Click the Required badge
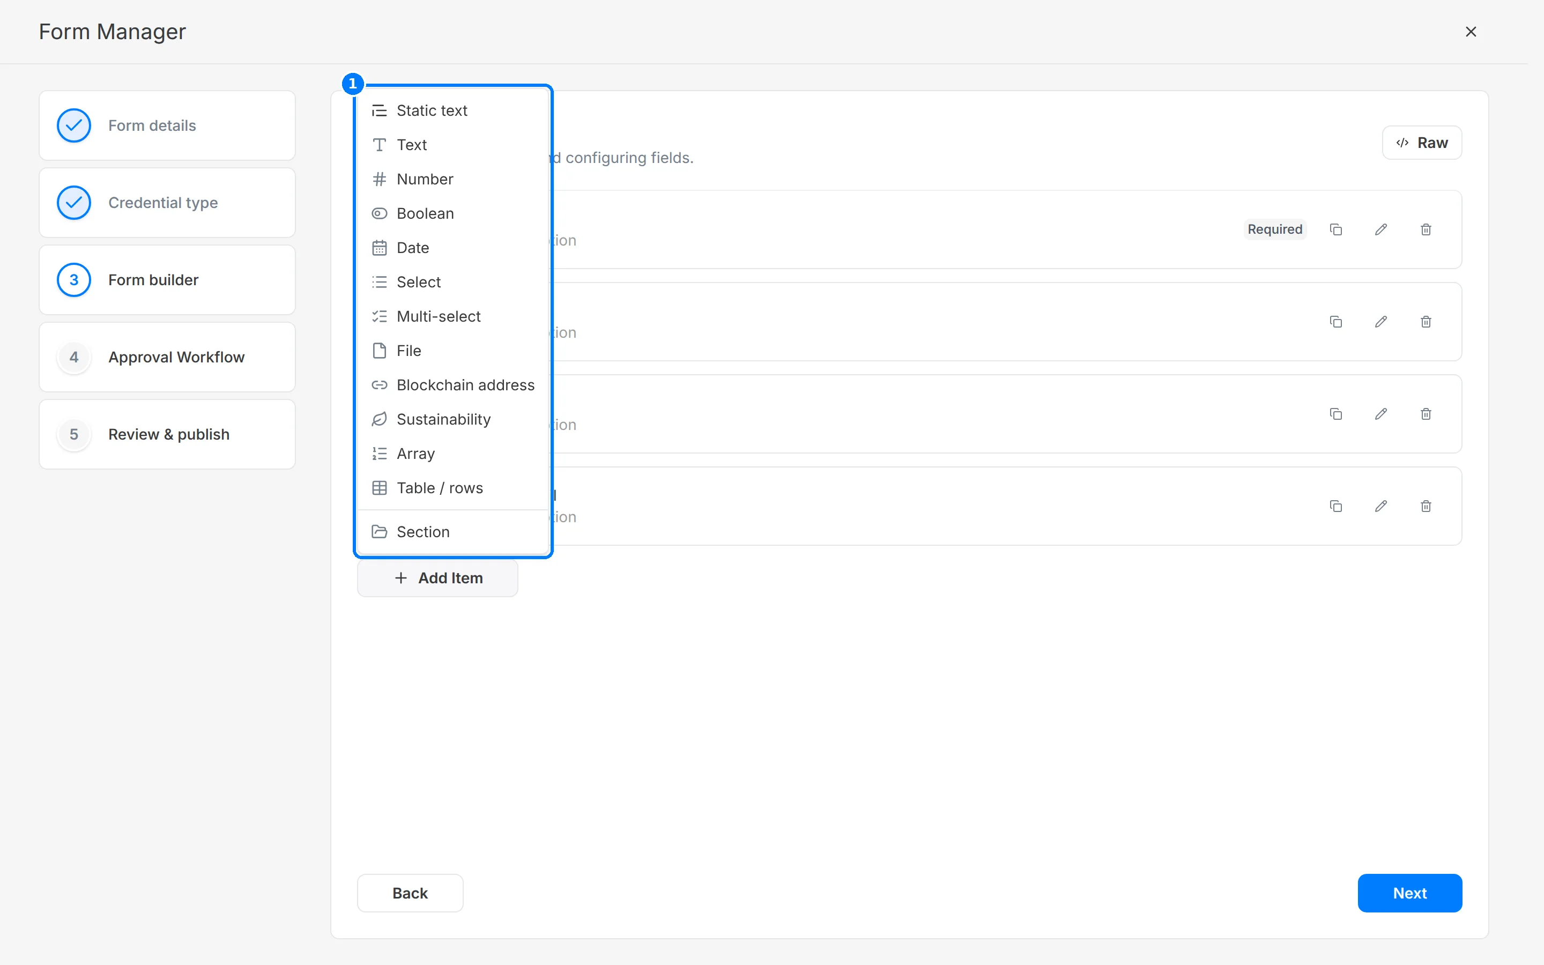 point(1275,230)
